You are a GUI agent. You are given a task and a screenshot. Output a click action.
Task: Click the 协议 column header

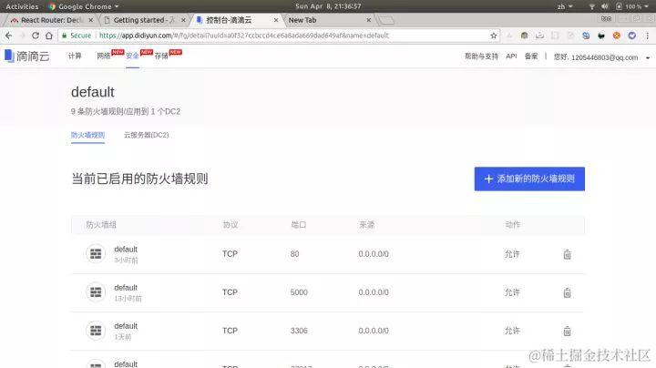click(231, 225)
